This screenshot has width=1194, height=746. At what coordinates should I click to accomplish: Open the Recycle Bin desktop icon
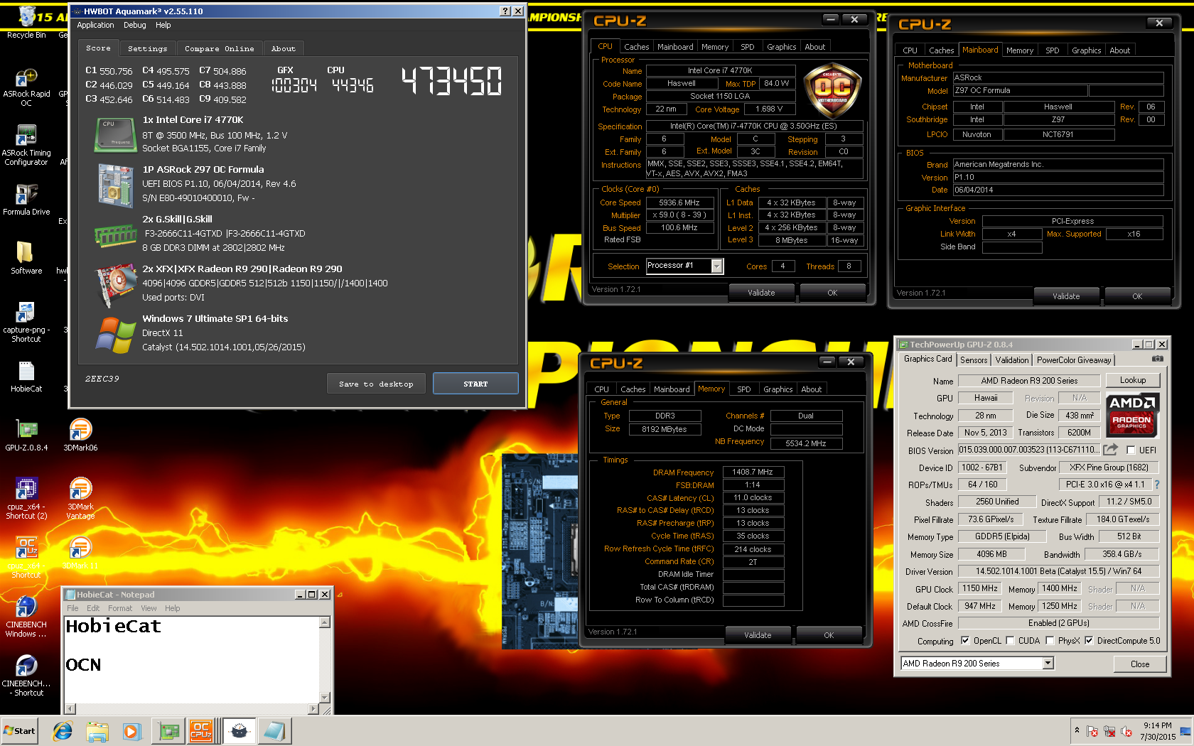coord(26,21)
